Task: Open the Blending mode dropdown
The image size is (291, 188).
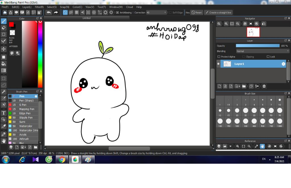Action: (262, 51)
